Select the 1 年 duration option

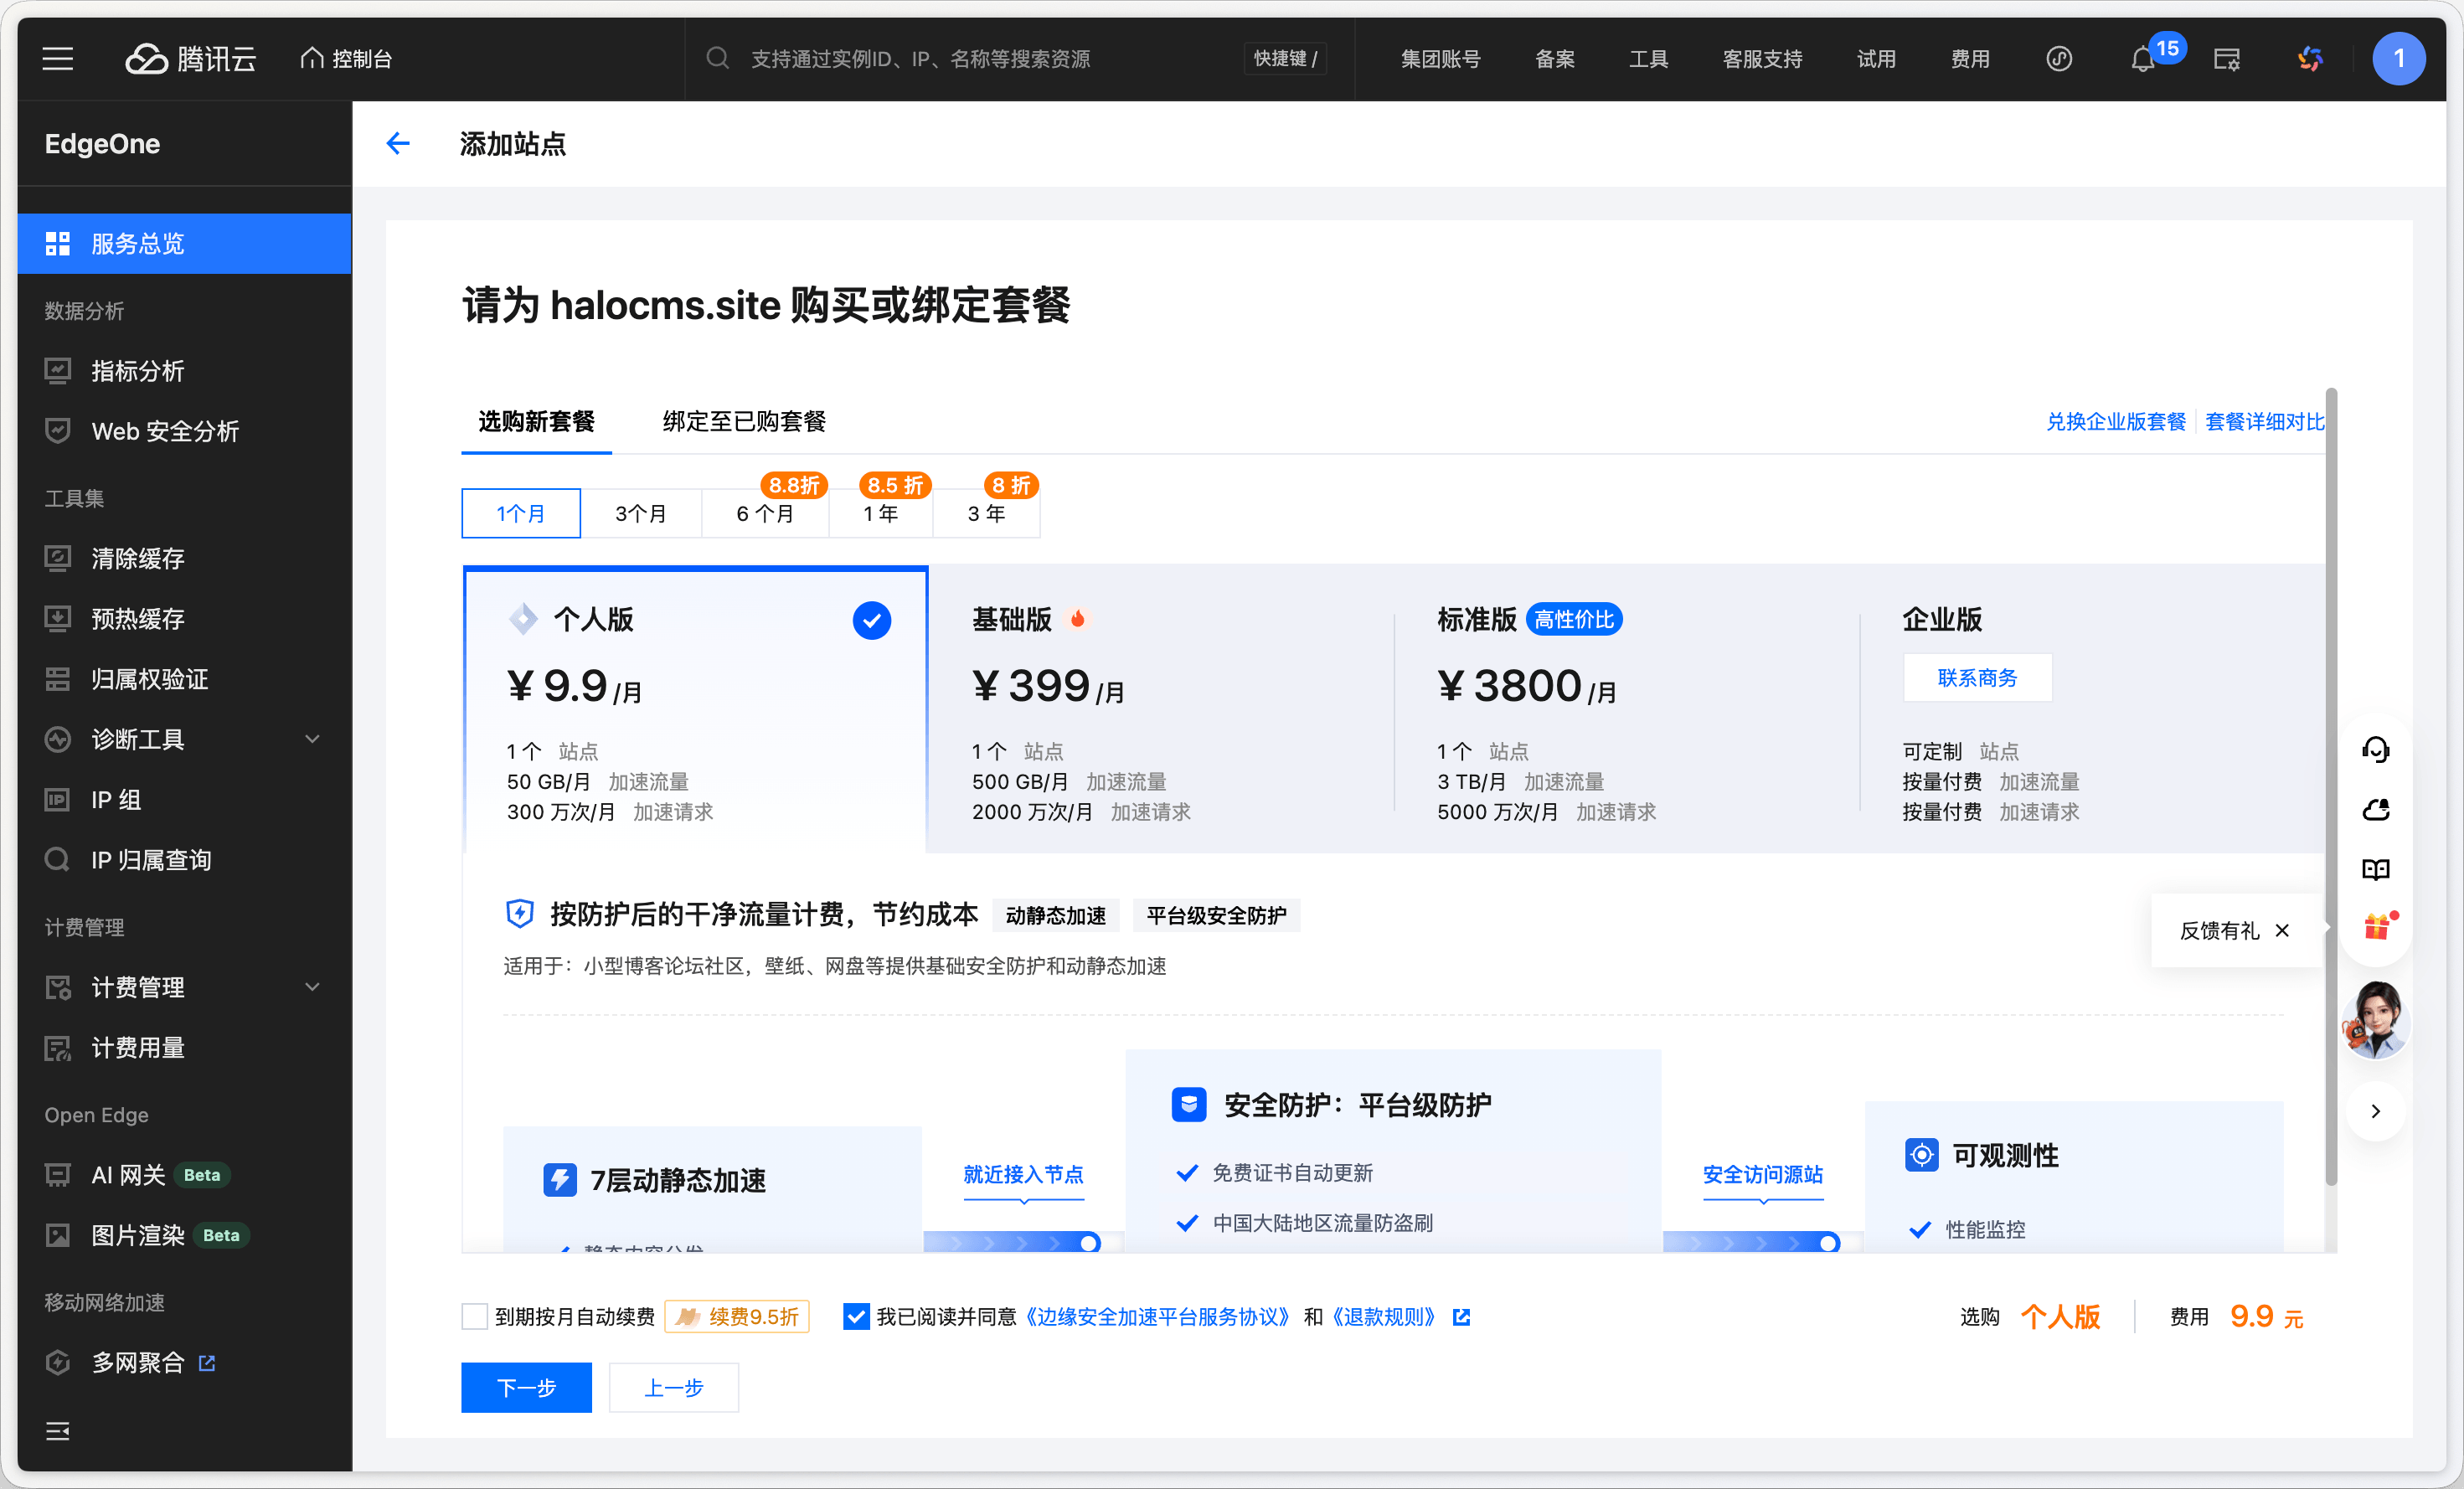[880, 513]
